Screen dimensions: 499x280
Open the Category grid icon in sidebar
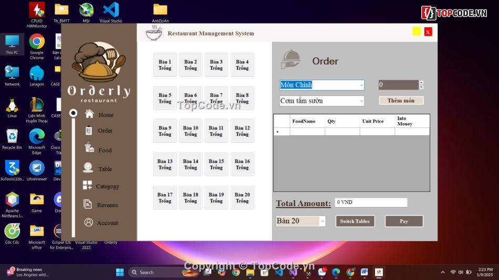click(87, 185)
